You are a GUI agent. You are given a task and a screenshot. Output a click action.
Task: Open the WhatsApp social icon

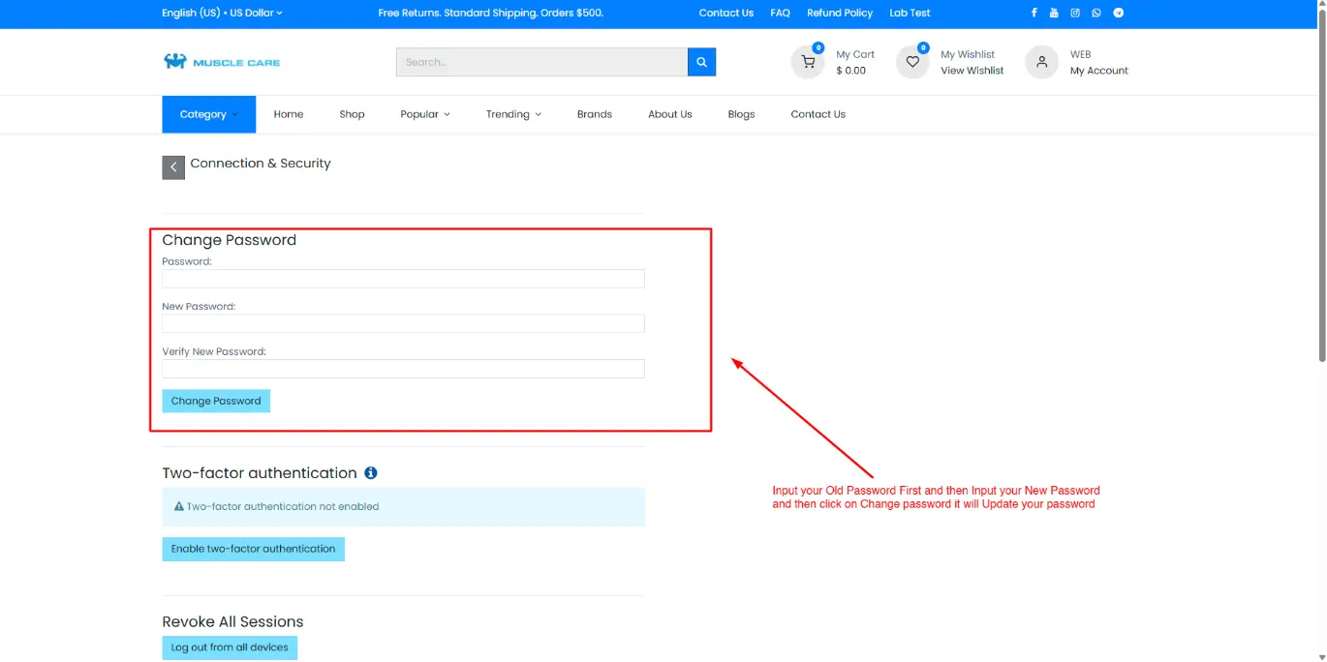tap(1096, 13)
